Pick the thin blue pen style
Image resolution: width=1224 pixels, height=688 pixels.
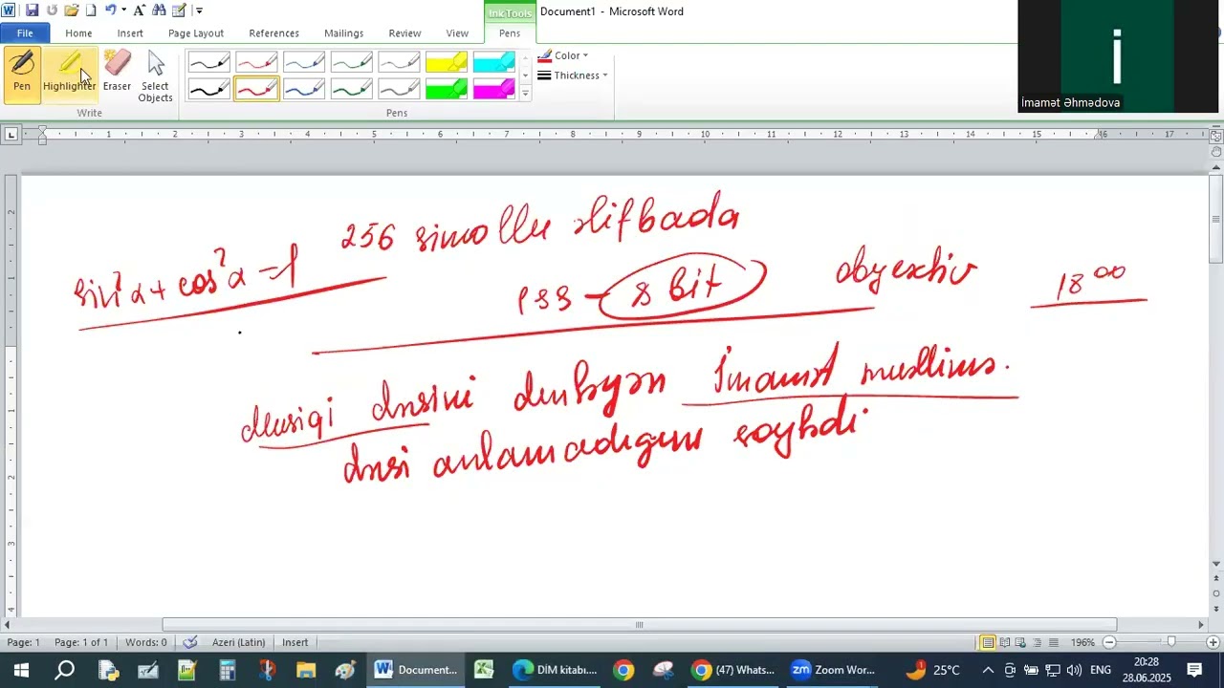click(x=304, y=63)
